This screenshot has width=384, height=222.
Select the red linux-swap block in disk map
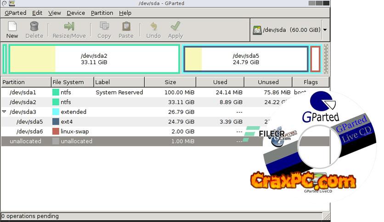(316, 59)
